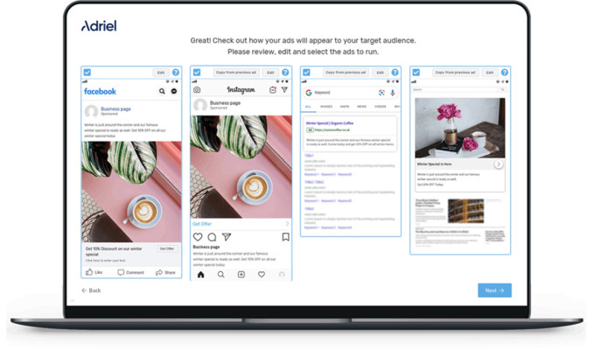Viewport: 601px width, 350px height.
Task: Click Edit on the display ad card
Action: [489, 73]
